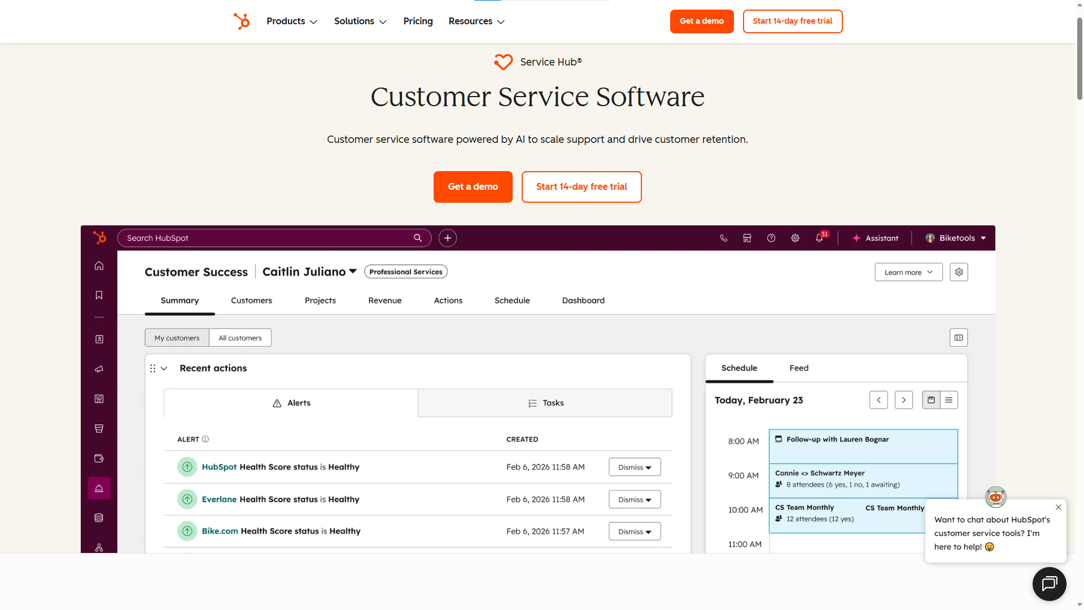Switch to the Actions tab
The image size is (1084, 610).
tap(448, 300)
